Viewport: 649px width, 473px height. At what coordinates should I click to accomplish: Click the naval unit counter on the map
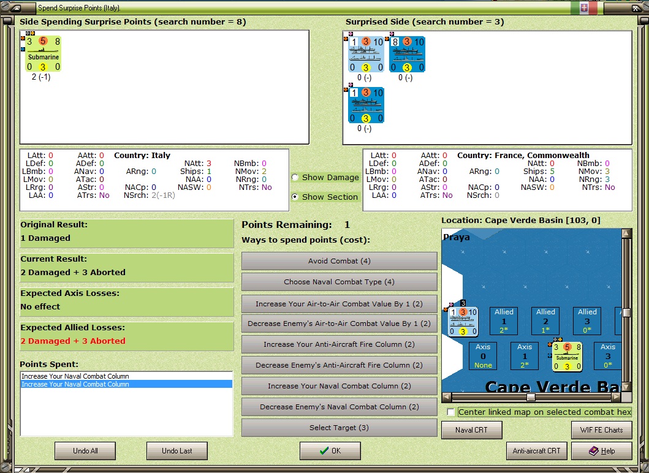click(463, 322)
